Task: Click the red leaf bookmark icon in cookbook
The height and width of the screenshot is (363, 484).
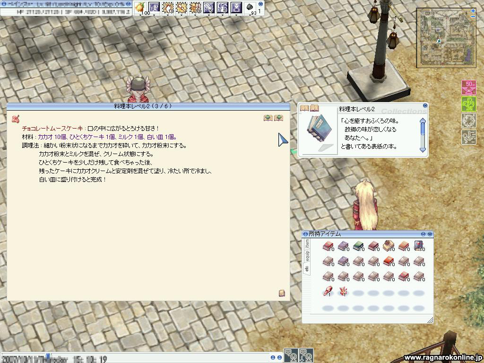Action: pos(16,119)
